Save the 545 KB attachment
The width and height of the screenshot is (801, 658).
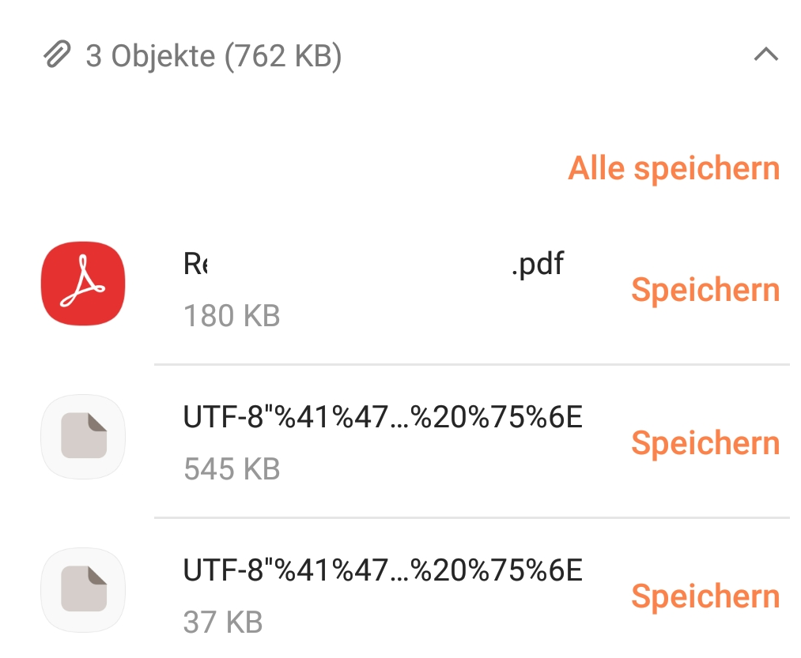point(705,443)
